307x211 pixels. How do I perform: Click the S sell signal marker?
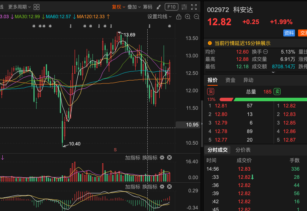coord(115,150)
